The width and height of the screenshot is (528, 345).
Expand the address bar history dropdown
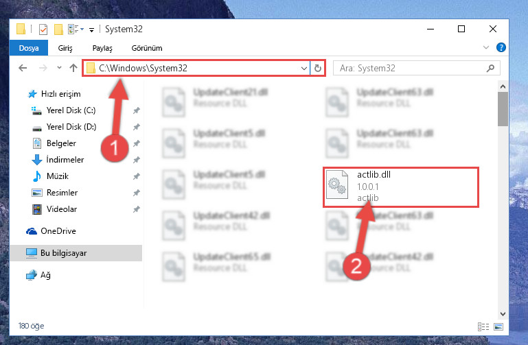[303, 69]
